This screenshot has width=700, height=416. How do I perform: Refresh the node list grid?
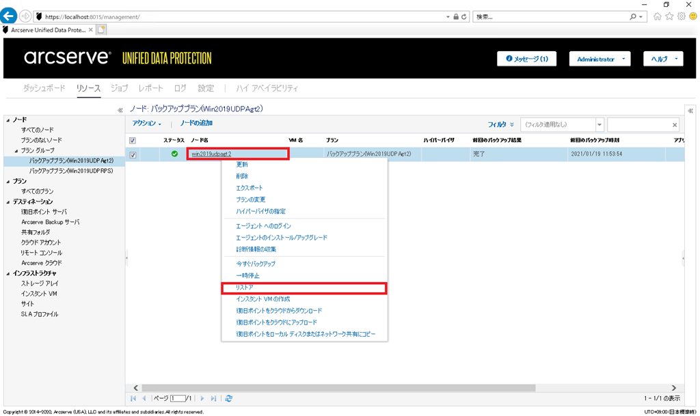[x=228, y=398]
